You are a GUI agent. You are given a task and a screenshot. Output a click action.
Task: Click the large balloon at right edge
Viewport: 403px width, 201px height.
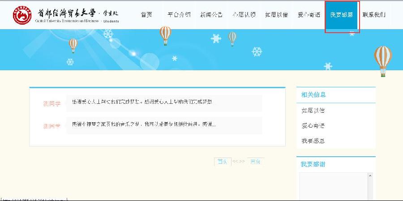click(x=383, y=61)
